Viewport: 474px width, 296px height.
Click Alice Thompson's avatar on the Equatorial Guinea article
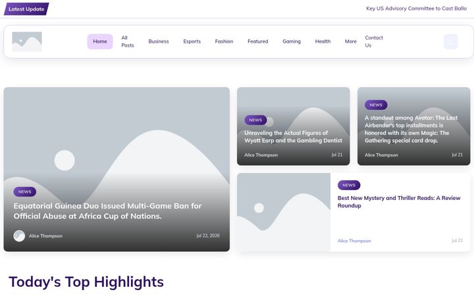click(19, 236)
